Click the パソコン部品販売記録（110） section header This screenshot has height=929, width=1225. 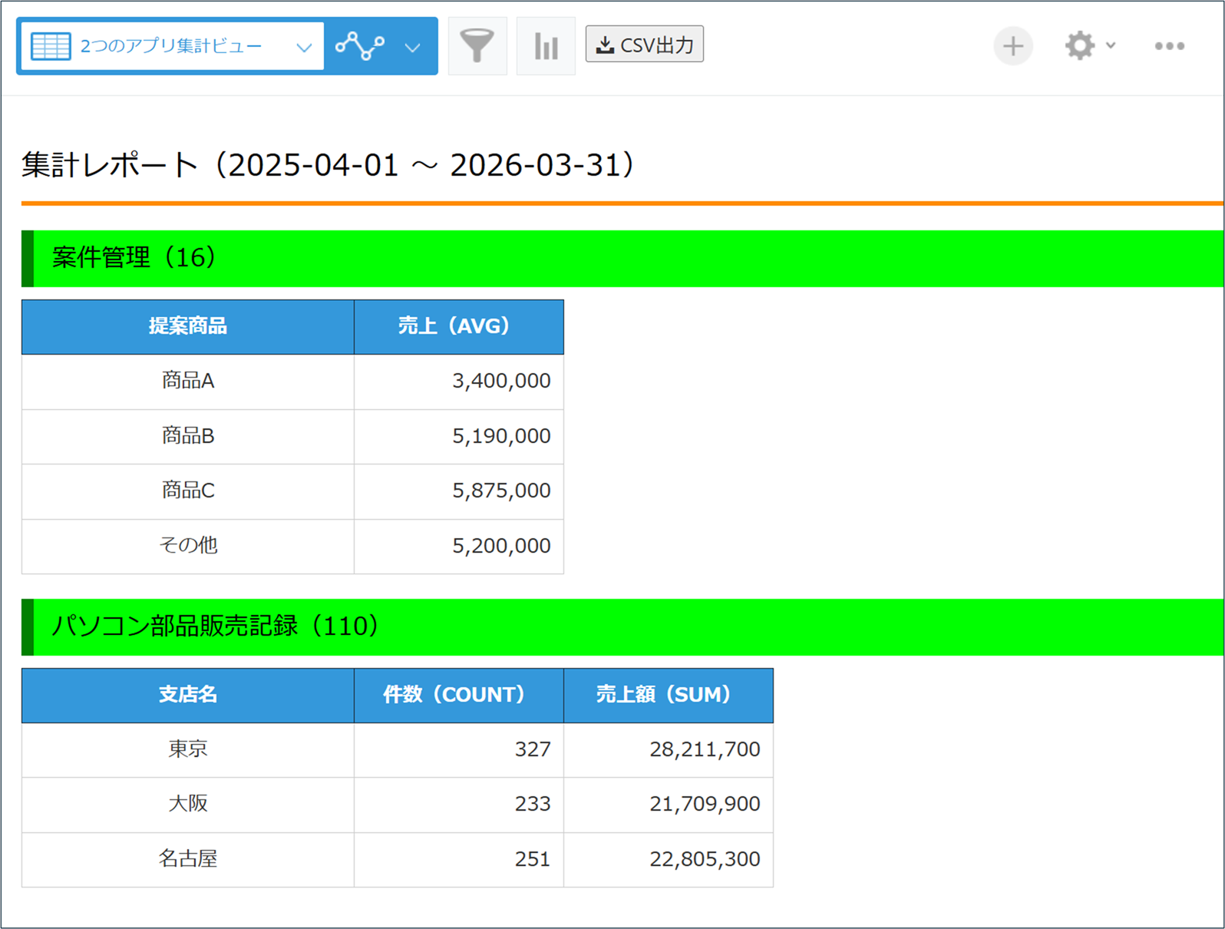(216, 626)
